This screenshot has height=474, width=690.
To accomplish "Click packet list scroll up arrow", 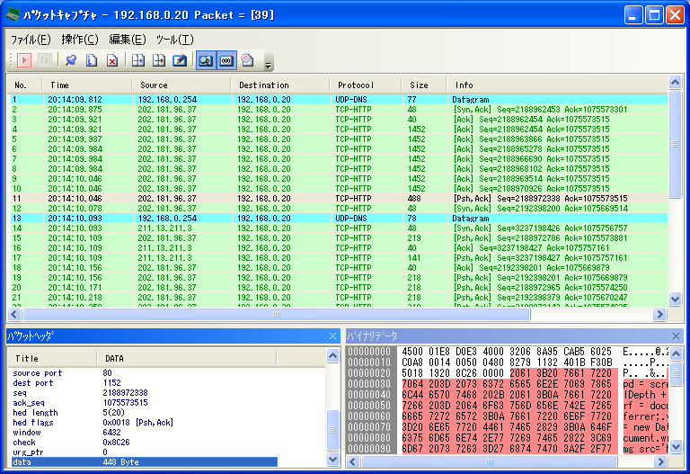I will (675, 83).
